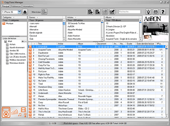170x126 pixels.
Task: Click the Achats playlist icon
Action: 7,44
